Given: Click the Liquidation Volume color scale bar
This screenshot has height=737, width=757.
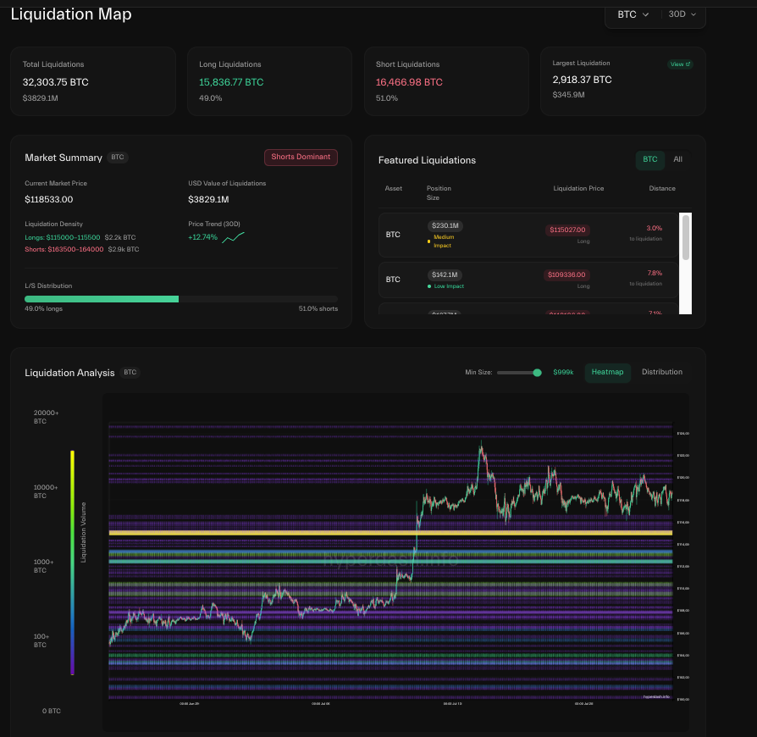Looking at the screenshot, I should [73, 562].
